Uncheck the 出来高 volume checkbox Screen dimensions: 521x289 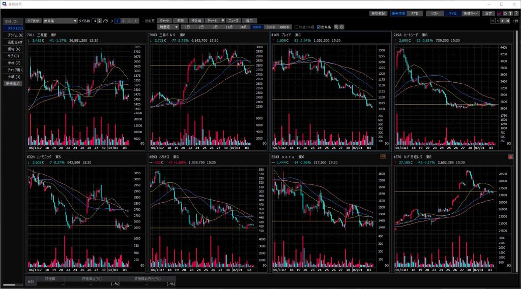tap(319, 27)
